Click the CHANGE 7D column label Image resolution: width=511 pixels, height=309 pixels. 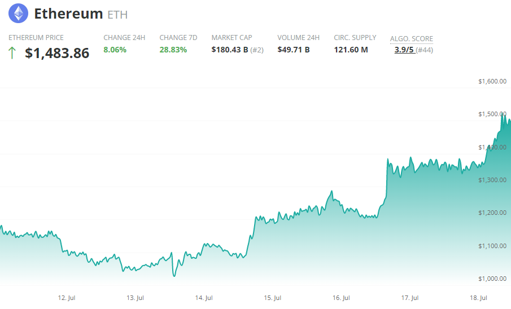point(178,38)
